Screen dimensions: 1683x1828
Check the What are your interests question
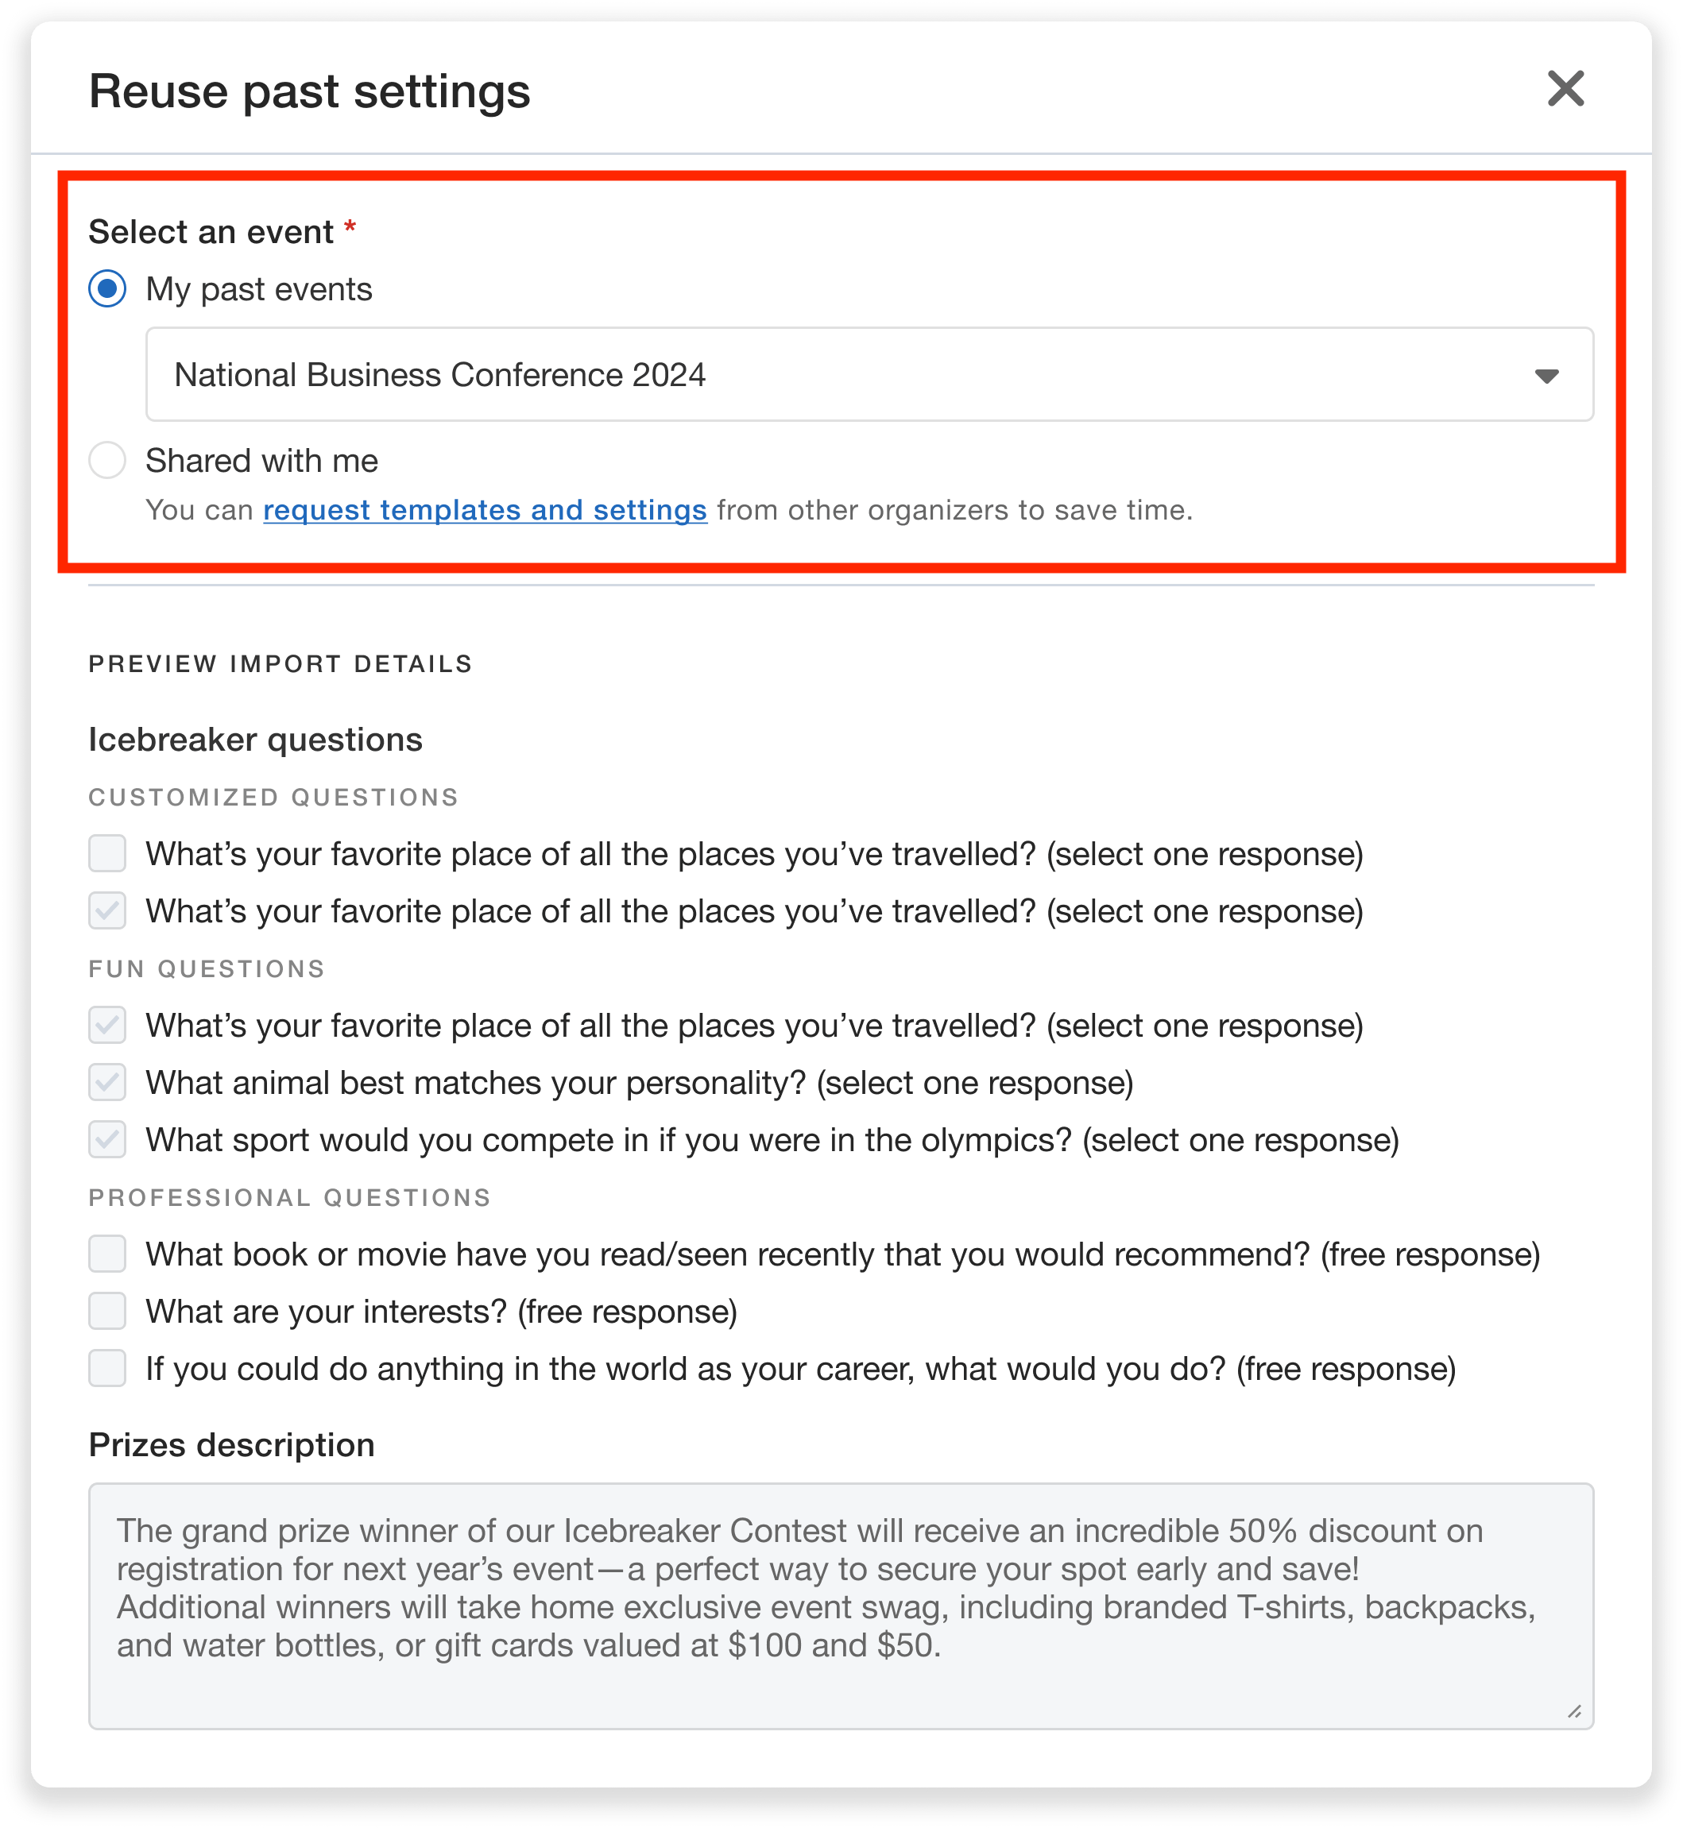[107, 1312]
